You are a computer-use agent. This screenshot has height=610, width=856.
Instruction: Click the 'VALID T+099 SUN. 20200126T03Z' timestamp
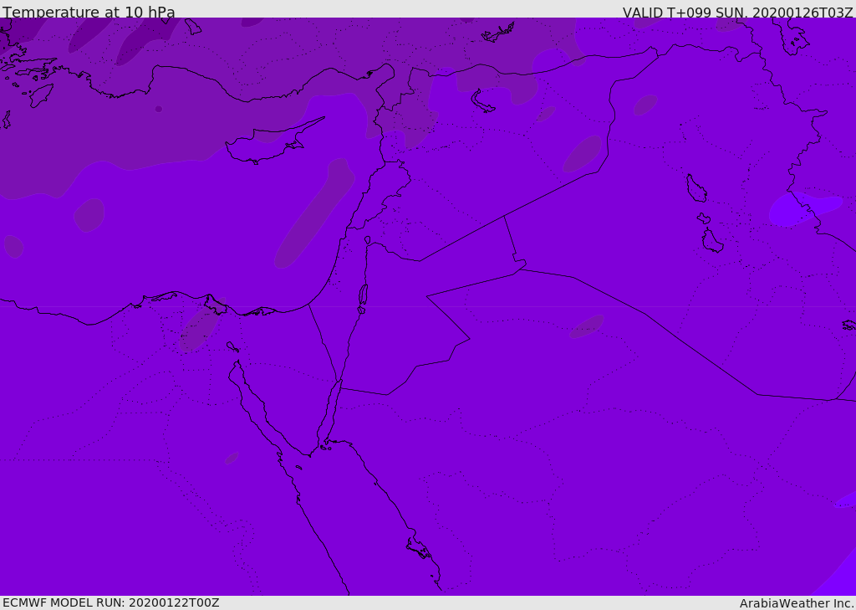738,13
